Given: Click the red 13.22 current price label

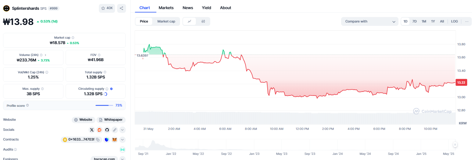Looking at the screenshot, I should [461, 82].
